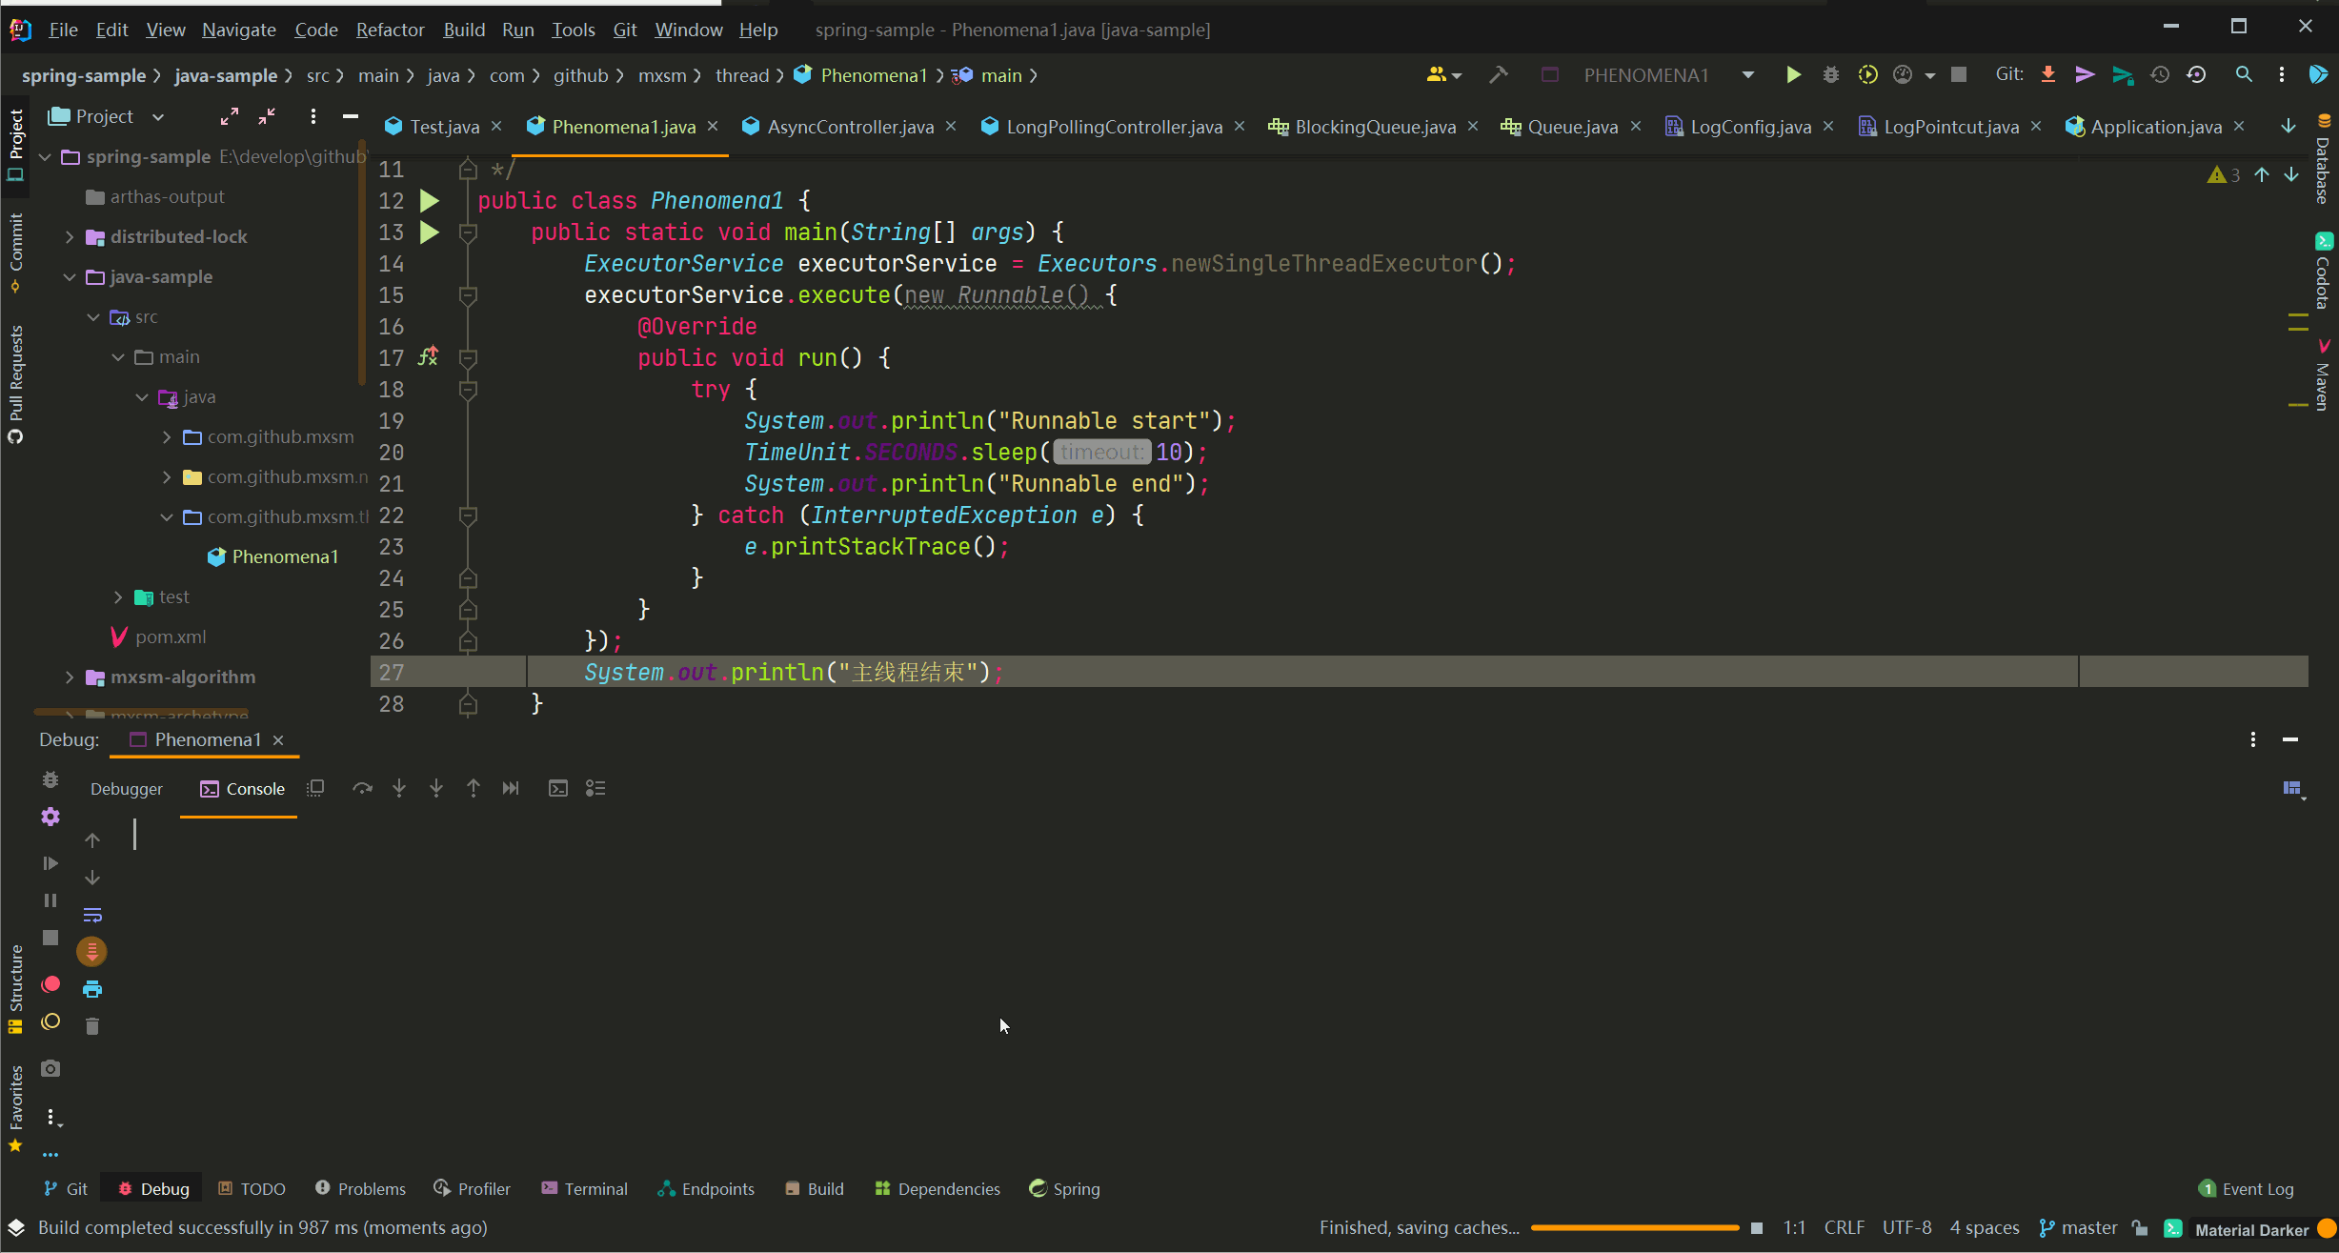
Task: Expand the distributed-lock module in project tree
Action: pyautogui.click(x=70, y=236)
